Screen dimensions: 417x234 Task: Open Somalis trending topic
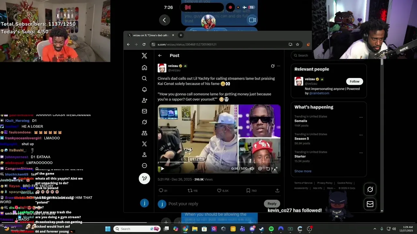301,121
